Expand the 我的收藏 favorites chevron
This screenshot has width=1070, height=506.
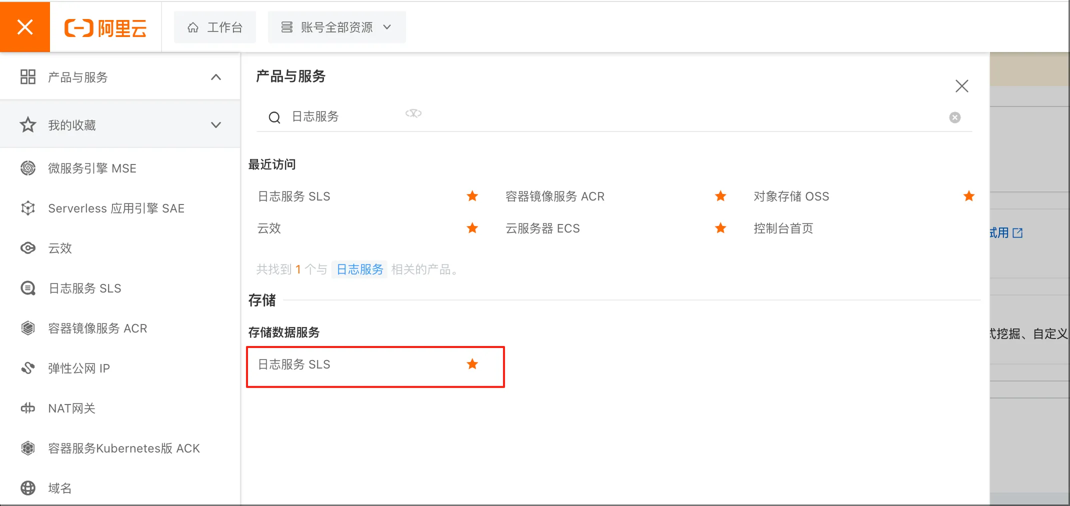tap(216, 125)
